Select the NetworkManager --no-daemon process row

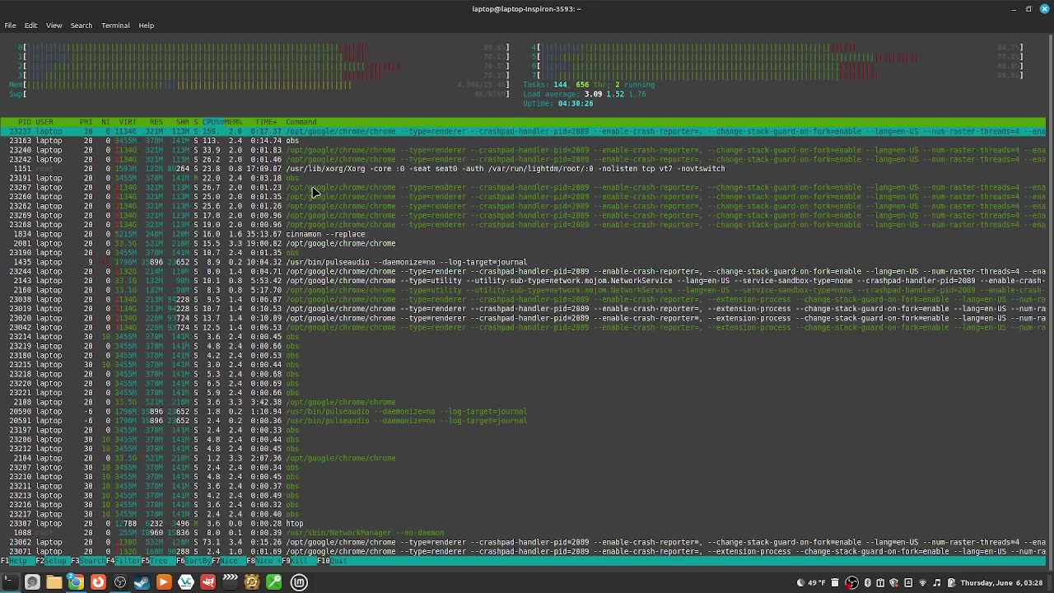click(524, 533)
